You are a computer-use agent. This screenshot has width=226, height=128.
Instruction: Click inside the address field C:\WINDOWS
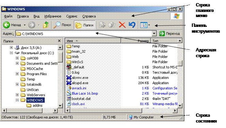tap(84, 34)
